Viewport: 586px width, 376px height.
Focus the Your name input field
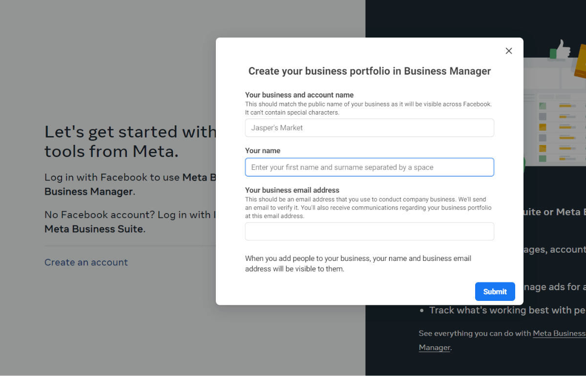click(370, 167)
